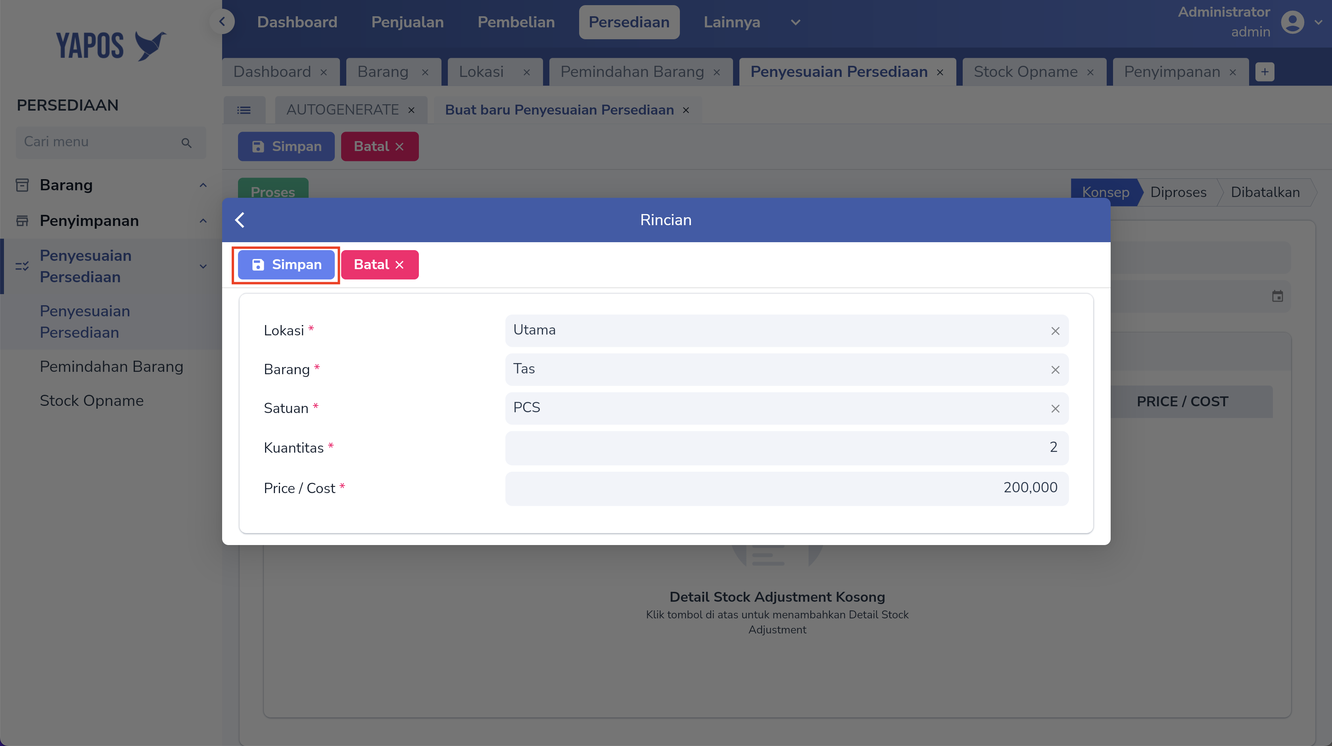Image resolution: width=1332 pixels, height=746 pixels.
Task: Collapse the Penyesuaian Persediaan sidebar group
Action: [111, 266]
